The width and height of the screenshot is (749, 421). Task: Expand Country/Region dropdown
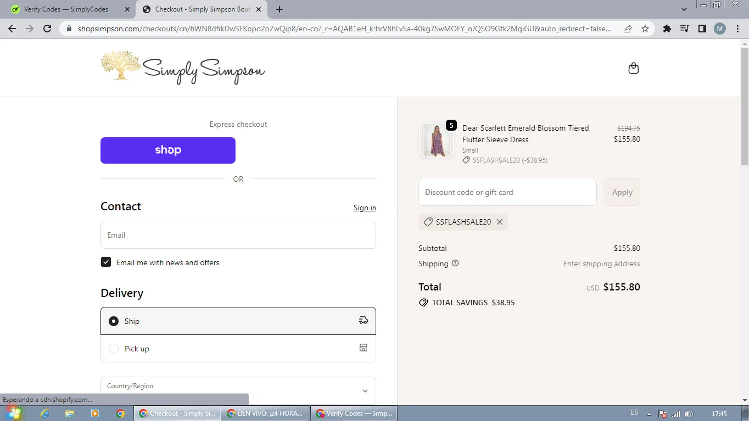238,390
